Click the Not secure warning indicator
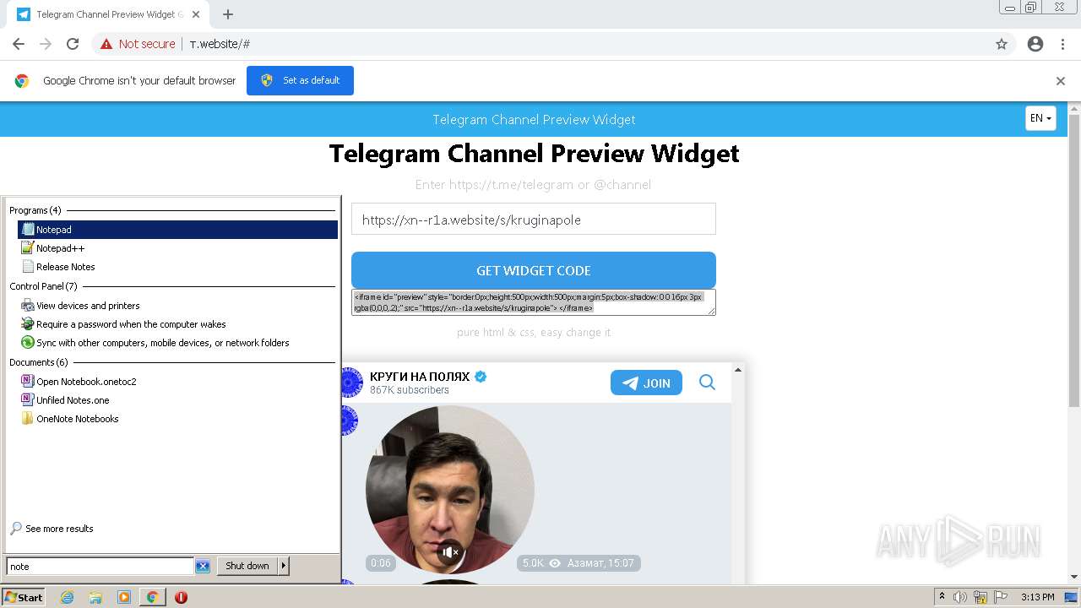 click(138, 44)
